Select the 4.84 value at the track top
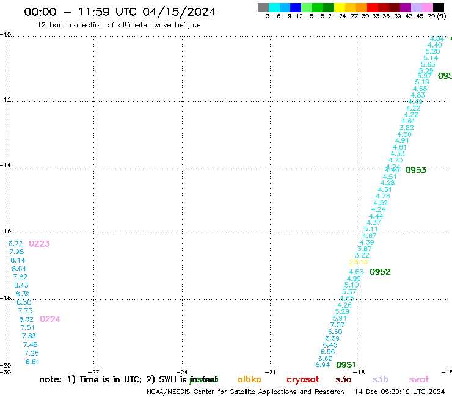This screenshot has width=452, height=397. [x=437, y=39]
